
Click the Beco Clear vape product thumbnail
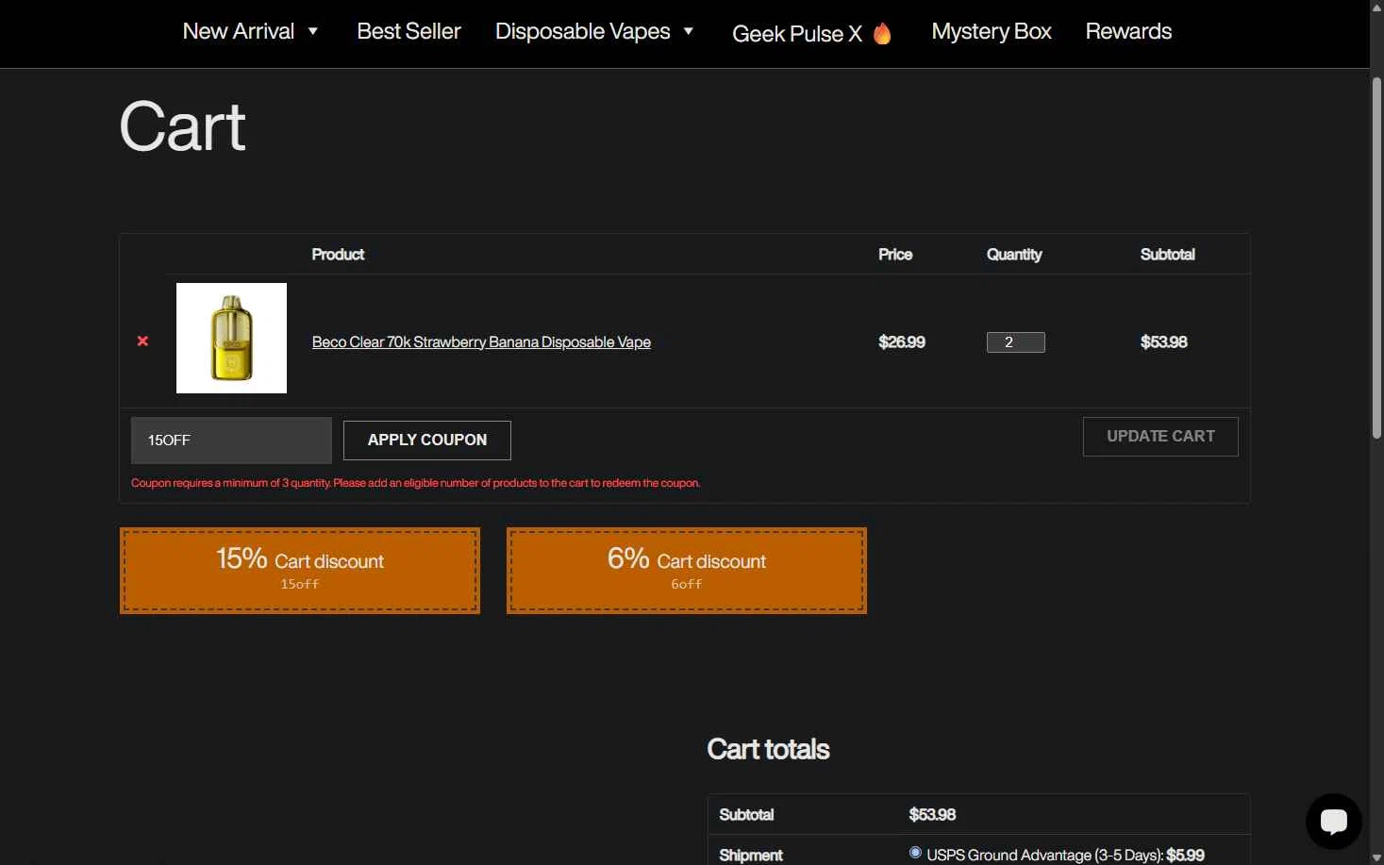(231, 338)
